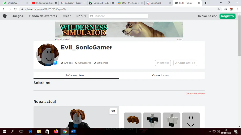
Task: Click the Roblox logo home icon
Action: point(5,16)
